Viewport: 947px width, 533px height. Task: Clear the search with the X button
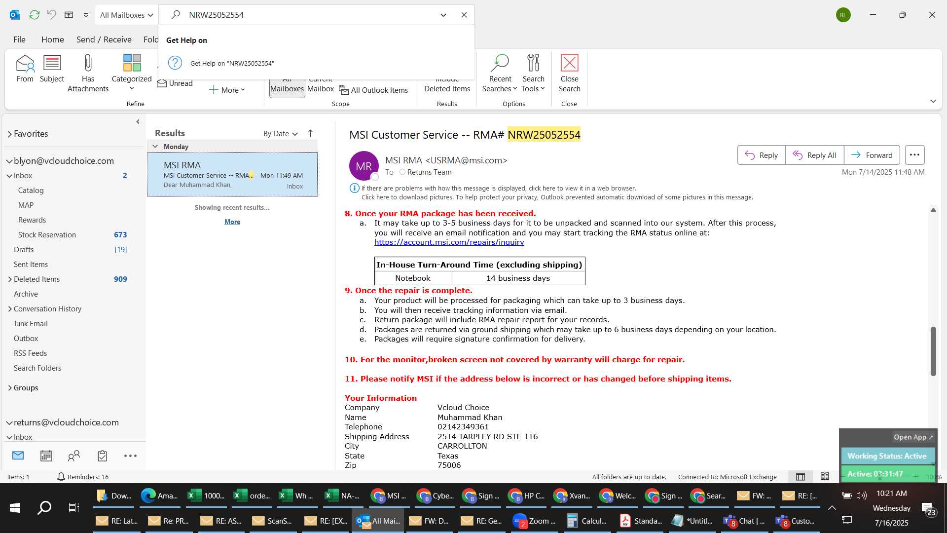pos(464,15)
